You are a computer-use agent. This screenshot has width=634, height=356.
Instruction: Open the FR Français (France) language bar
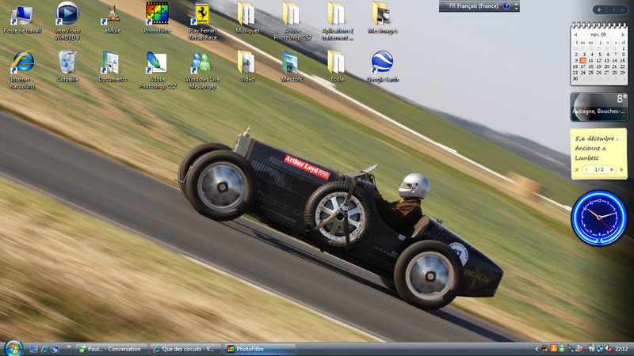474,6
